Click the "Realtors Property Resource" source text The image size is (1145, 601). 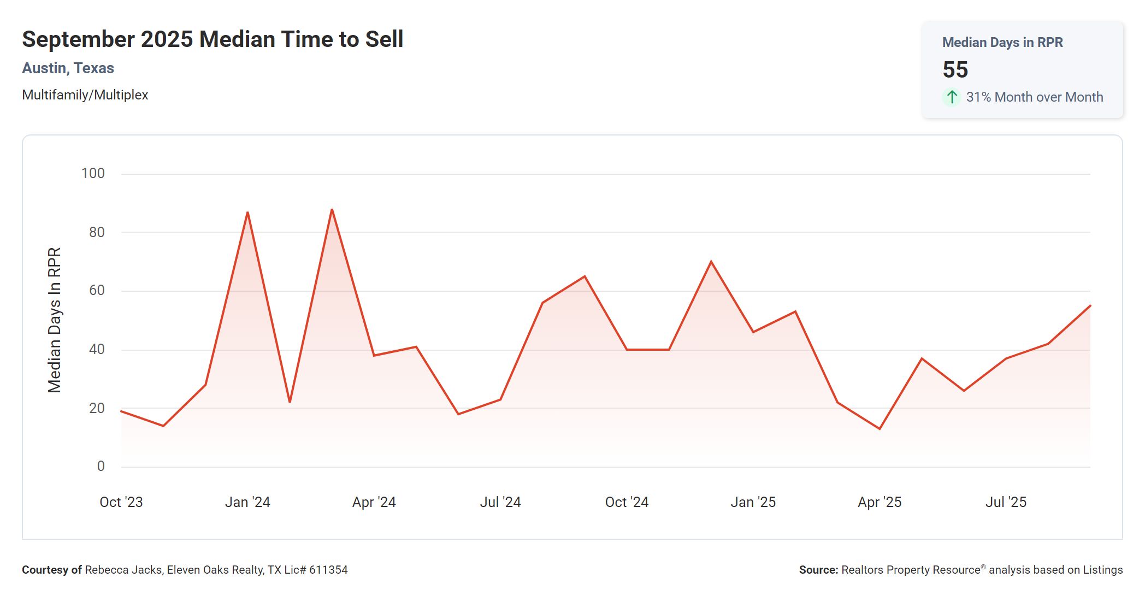coord(911,570)
